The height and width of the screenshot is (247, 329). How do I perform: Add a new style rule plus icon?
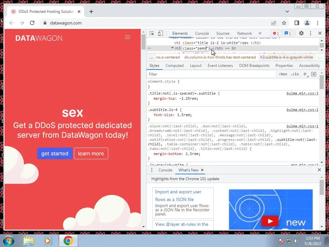click(305, 74)
